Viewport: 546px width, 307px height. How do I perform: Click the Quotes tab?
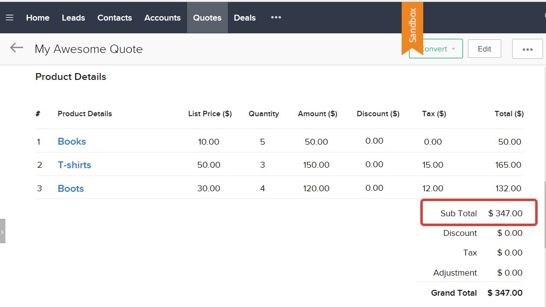click(207, 18)
